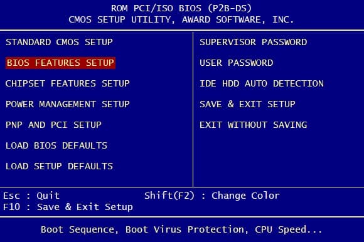Click the ROM PCI/ISA BIOS (P2B-DS) title

point(181,9)
